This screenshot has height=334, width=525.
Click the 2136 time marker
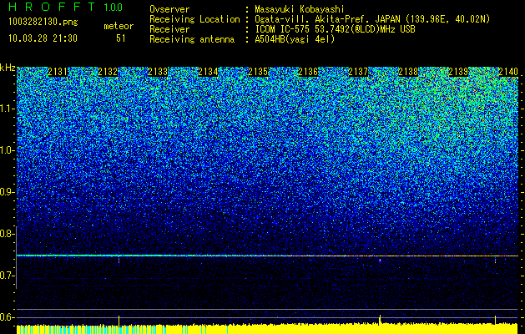pyautogui.click(x=308, y=72)
